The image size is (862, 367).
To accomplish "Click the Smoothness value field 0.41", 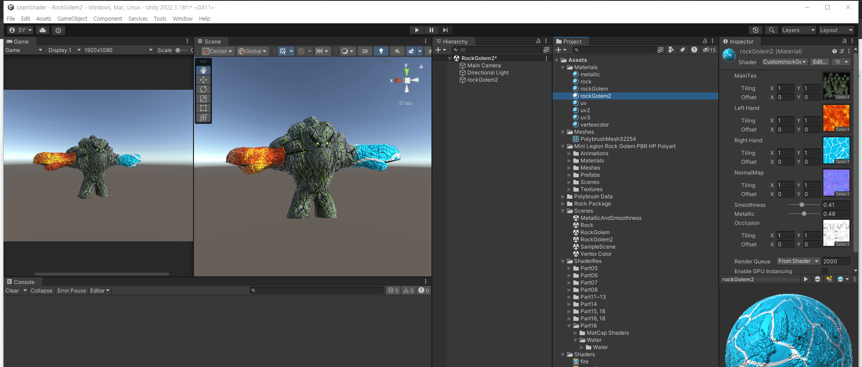I will pos(836,205).
